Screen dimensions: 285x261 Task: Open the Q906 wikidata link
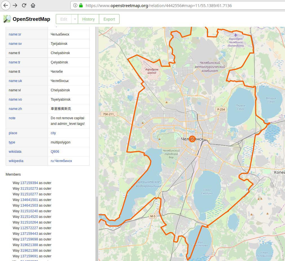(x=55, y=152)
